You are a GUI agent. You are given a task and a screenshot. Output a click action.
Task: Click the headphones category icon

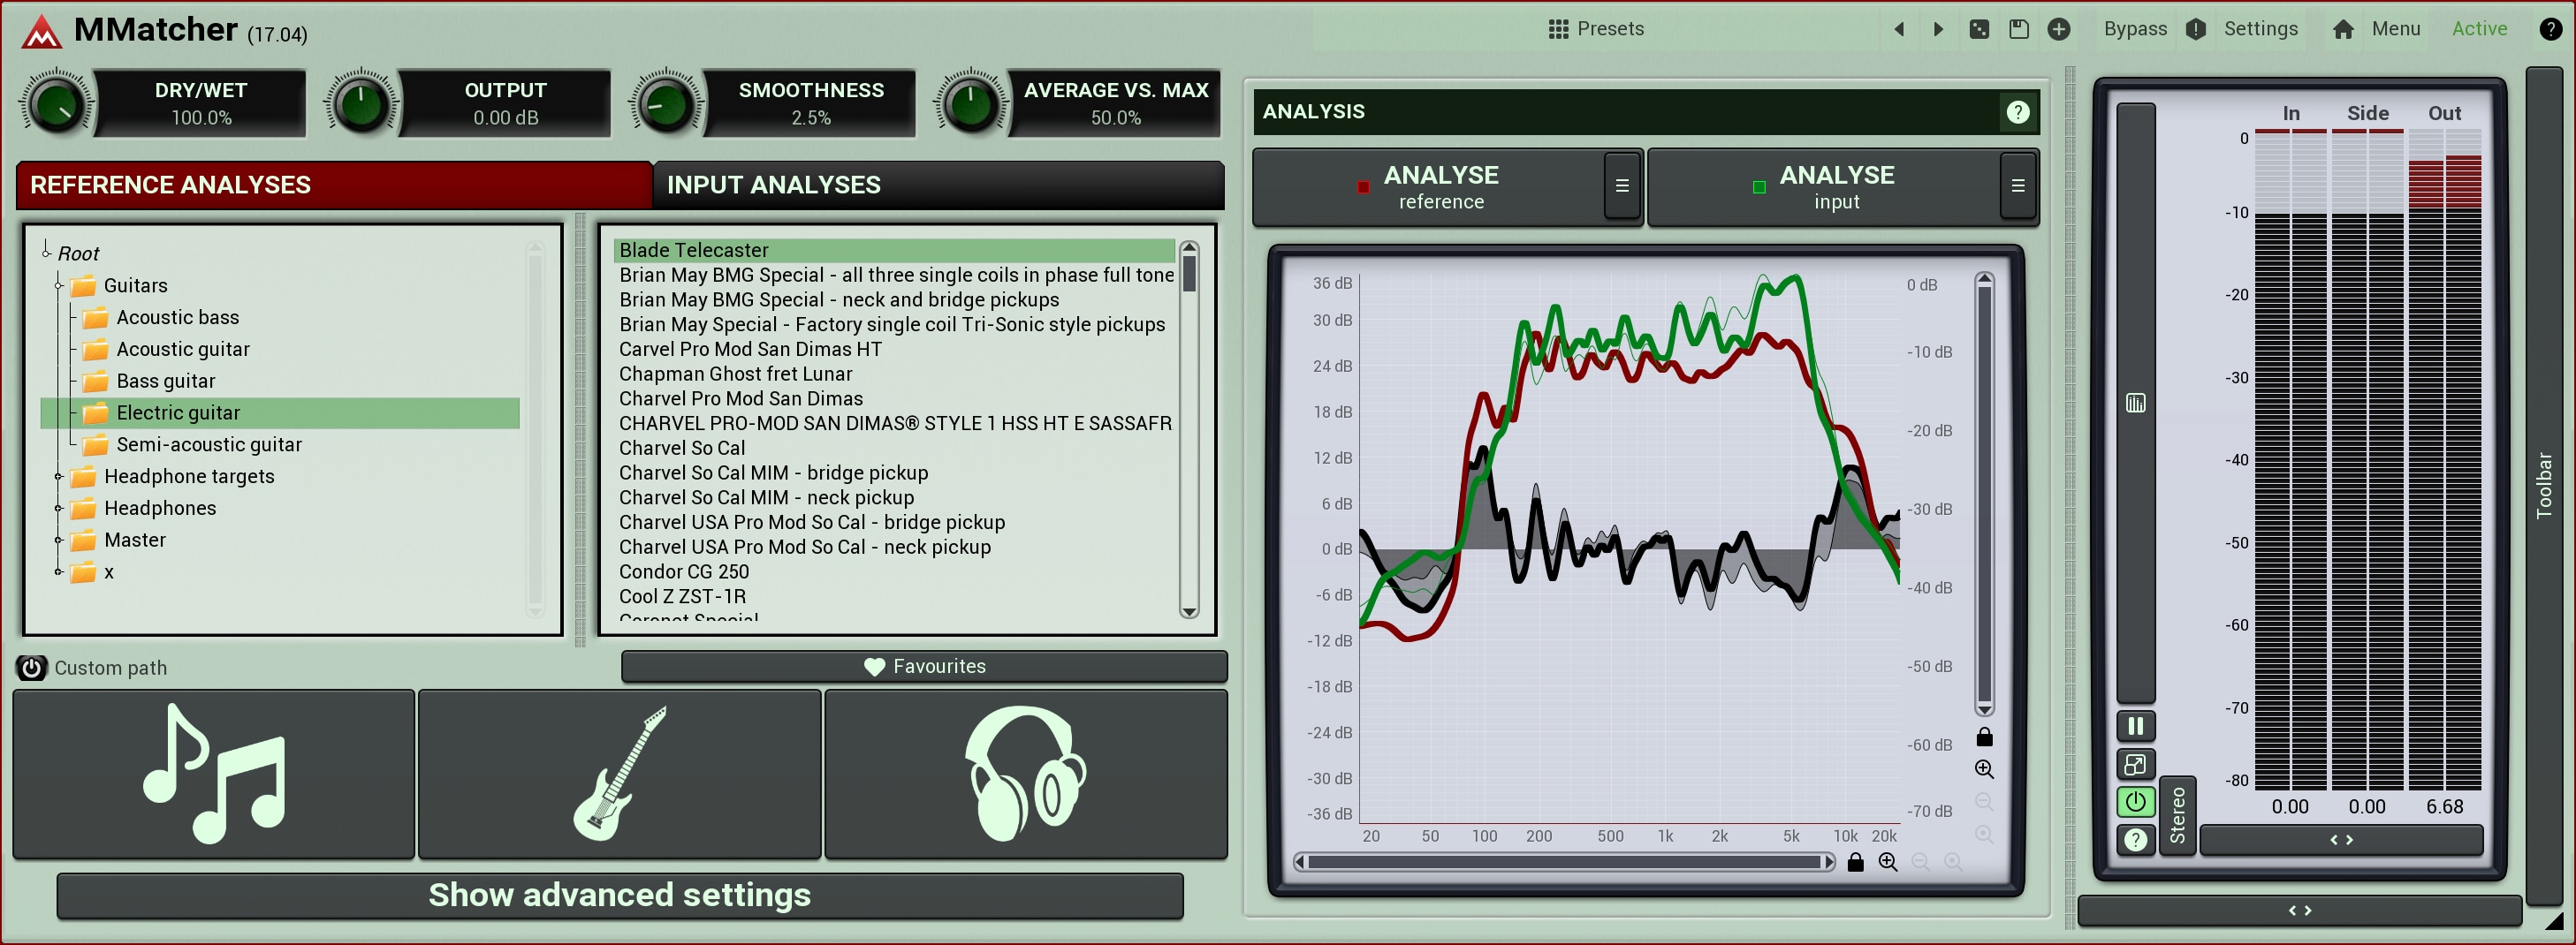(1025, 773)
